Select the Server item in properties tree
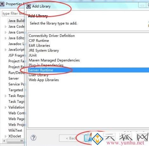Screen dimensions: 149x146 tap(14, 78)
